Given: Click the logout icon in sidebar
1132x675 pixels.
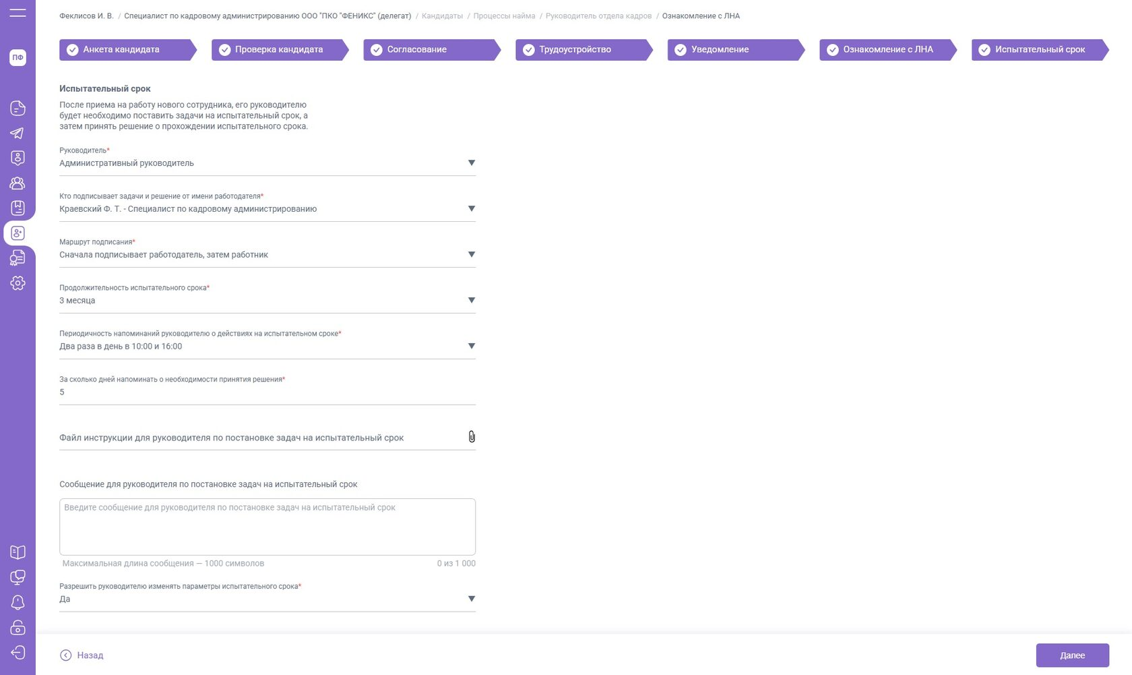Looking at the screenshot, I should [x=18, y=652].
